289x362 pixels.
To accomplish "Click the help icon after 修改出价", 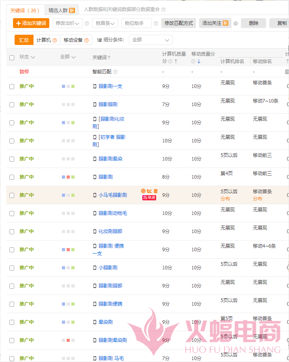I will click(87, 24).
